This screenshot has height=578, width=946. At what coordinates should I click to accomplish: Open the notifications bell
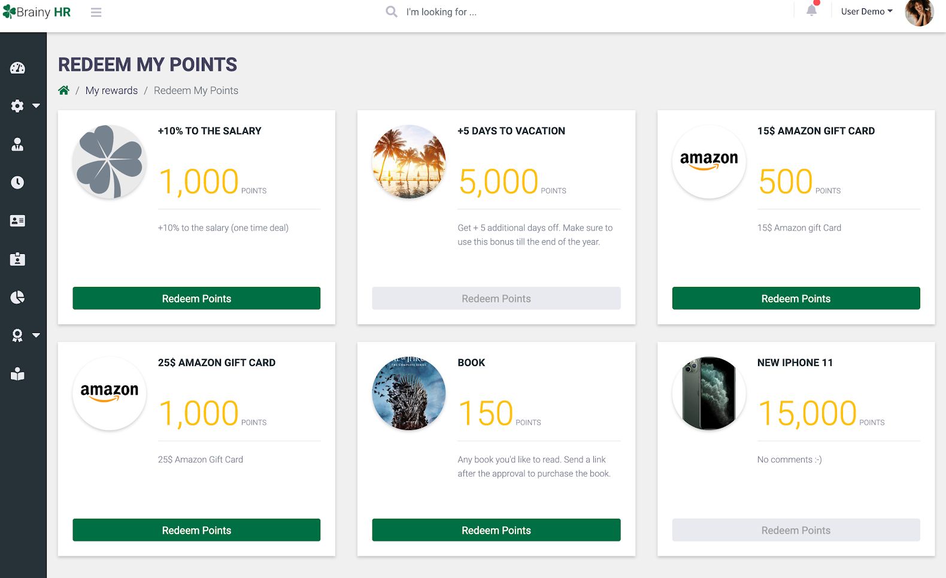click(811, 11)
